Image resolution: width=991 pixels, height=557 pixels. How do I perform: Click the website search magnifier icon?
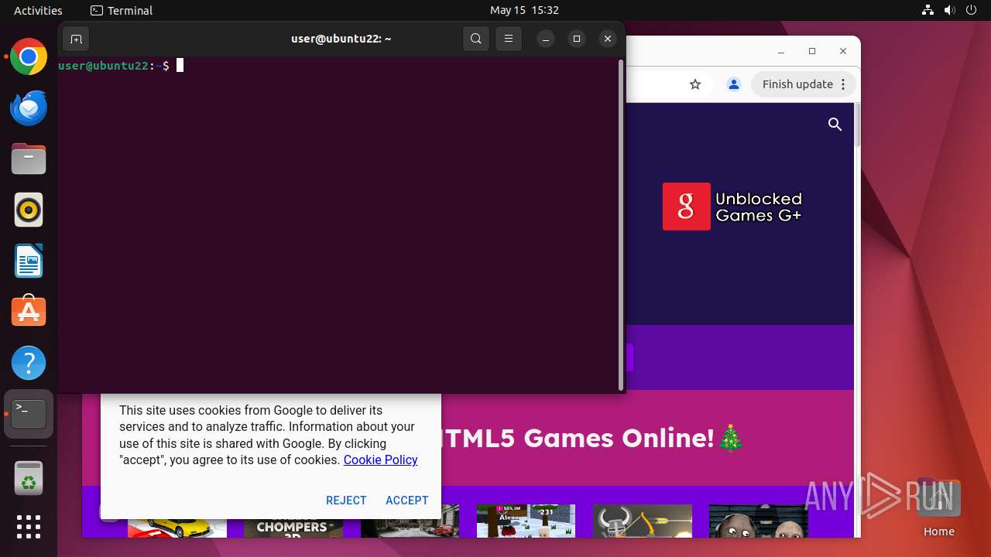[x=835, y=125]
